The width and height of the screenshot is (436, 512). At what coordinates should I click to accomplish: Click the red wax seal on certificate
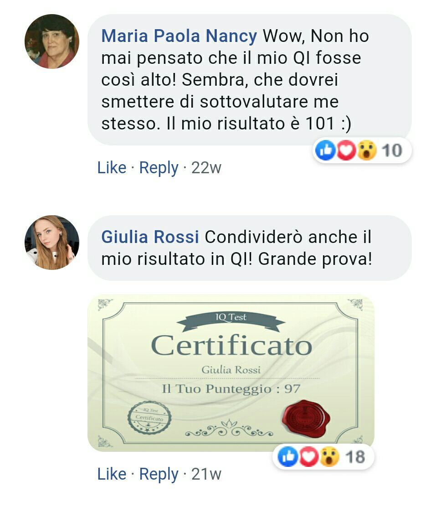pos(306,419)
